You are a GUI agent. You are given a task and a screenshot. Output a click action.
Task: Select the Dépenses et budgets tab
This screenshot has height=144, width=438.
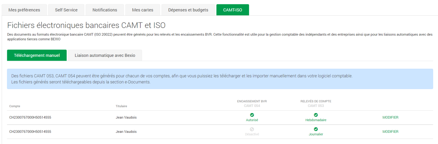(188, 10)
